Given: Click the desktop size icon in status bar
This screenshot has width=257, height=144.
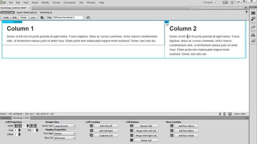Looking at the screenshot, I should coord(230,114).
